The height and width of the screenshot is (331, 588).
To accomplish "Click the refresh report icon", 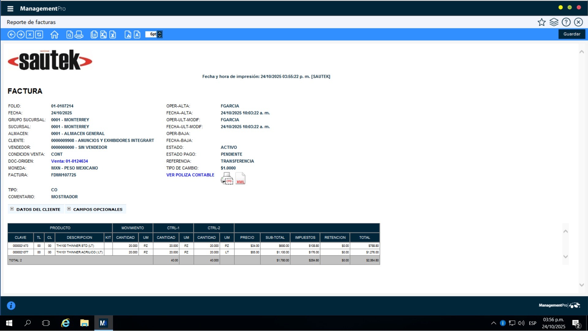I will tap(39, 35).
